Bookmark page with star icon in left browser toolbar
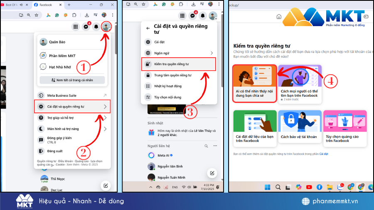The height and width of the screenshot is (210, 374). (37, 15)
